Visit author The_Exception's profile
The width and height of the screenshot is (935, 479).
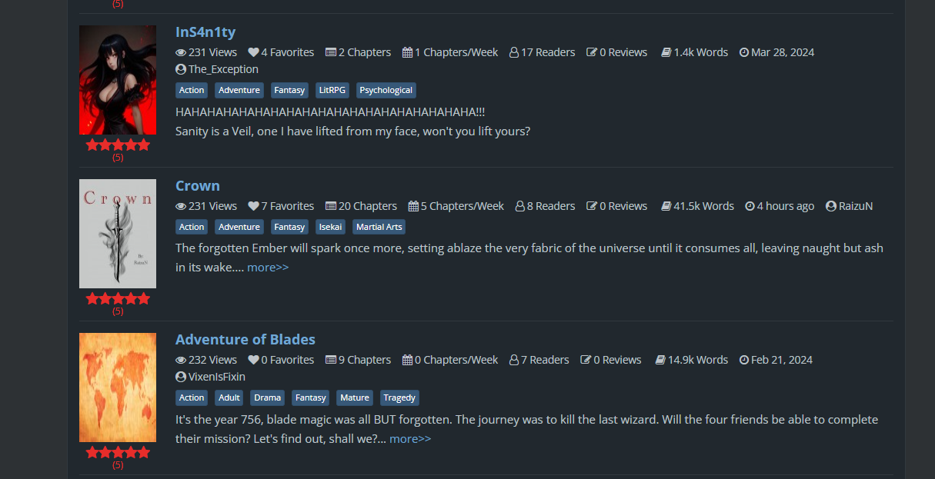[x=223, y=69]
